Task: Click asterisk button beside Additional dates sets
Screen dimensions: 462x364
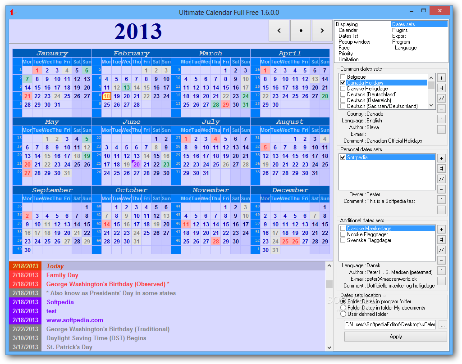Action: click(x=441, y=271)
